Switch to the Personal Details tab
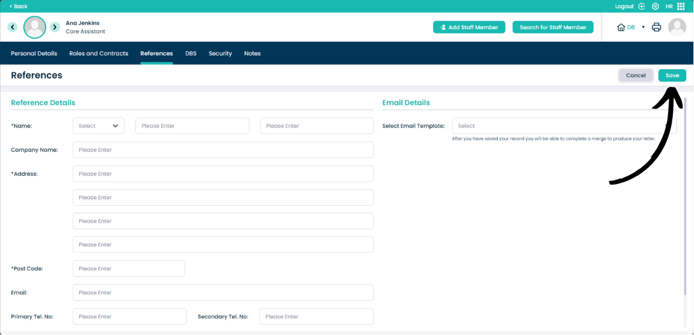 (x=34, y=53)
